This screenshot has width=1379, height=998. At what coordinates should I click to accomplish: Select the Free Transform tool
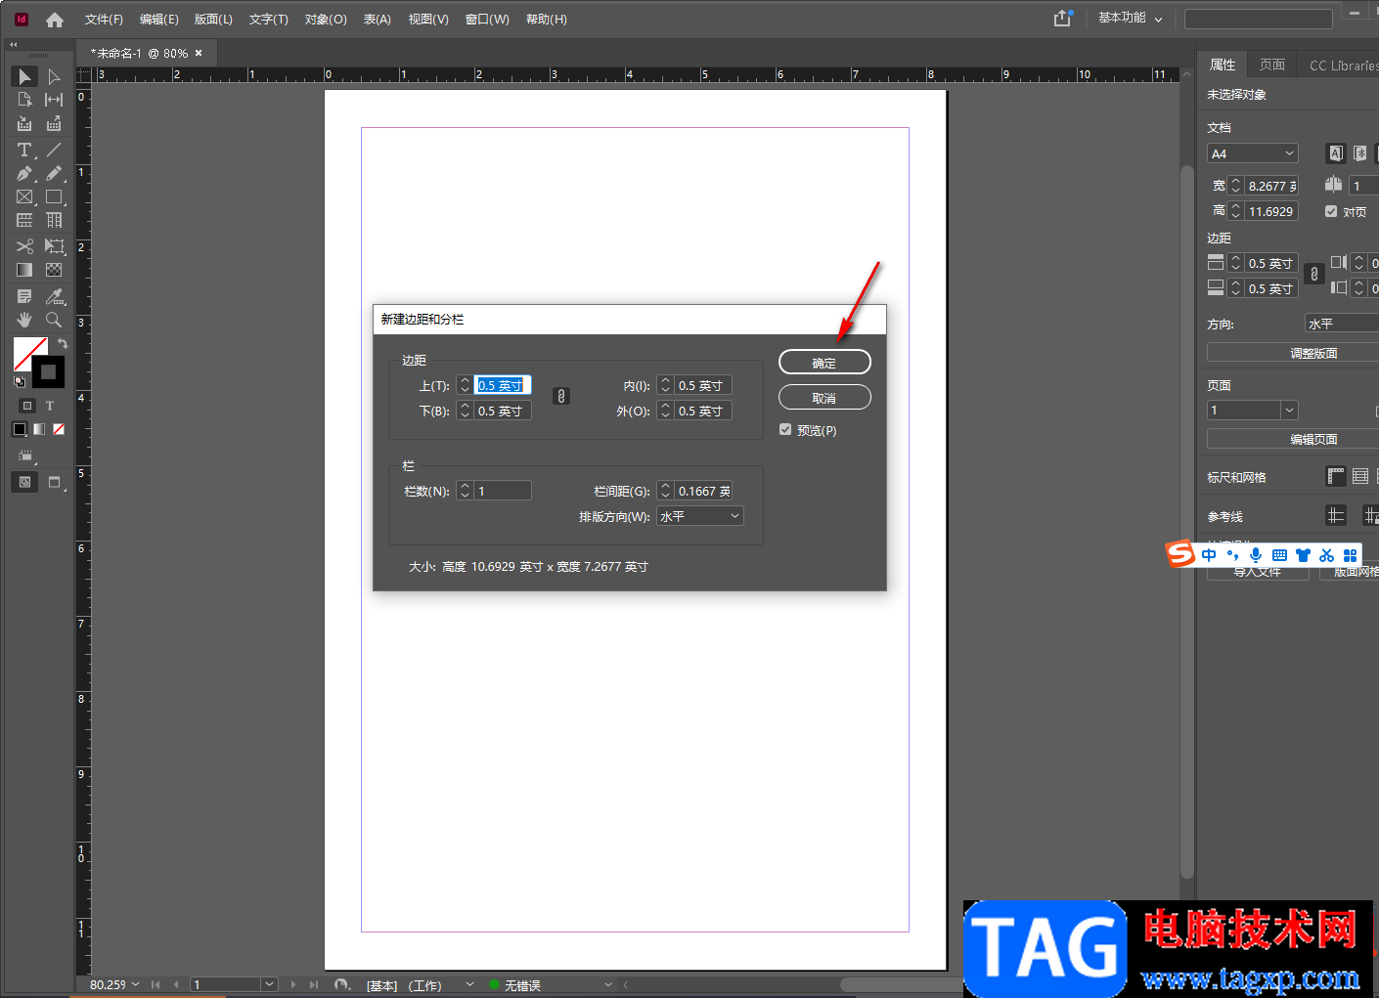[54, 246]
